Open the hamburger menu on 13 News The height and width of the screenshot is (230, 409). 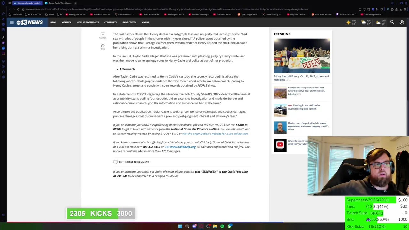click(x=12, y=22)
